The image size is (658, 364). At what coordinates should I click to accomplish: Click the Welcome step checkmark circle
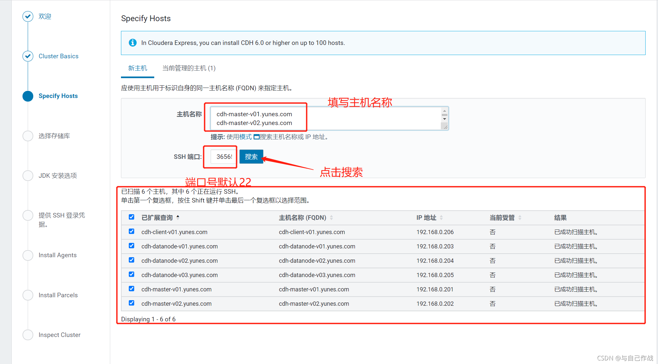point(28,16)
